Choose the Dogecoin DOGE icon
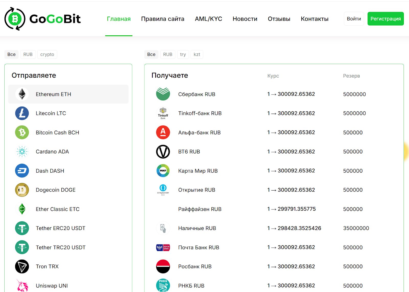The height and width of the screenshot is (292, 409). point(22,190)
